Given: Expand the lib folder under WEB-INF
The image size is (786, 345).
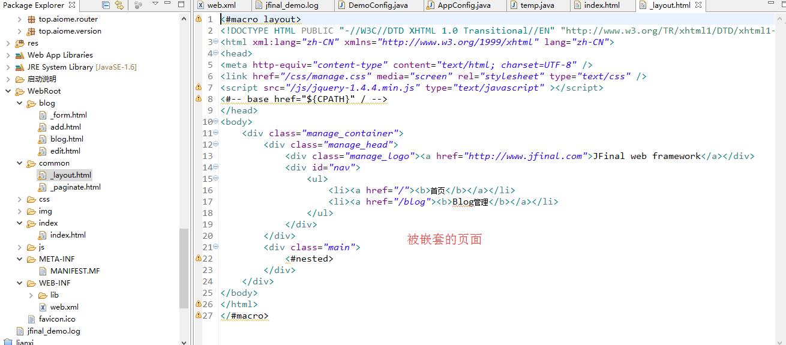Looking at the screenshot, I should 31,295.
